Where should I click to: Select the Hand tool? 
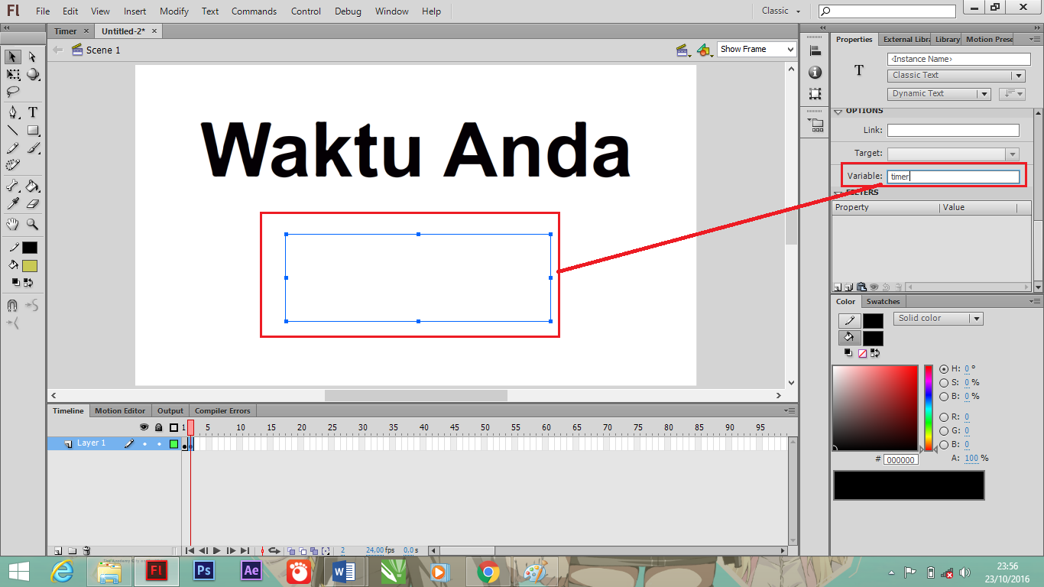tap(12, 223)
